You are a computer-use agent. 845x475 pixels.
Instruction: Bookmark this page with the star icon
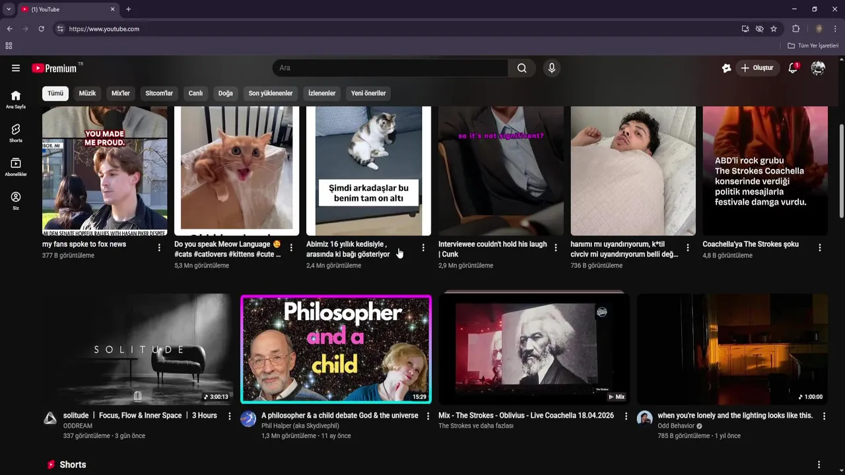click(774, 29)
